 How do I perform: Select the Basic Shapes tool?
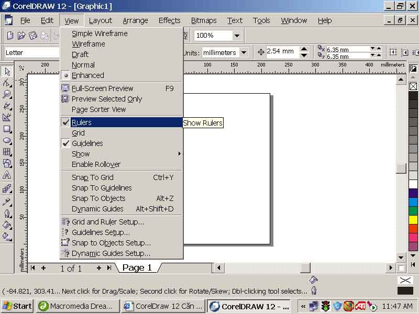coord(7,163)
